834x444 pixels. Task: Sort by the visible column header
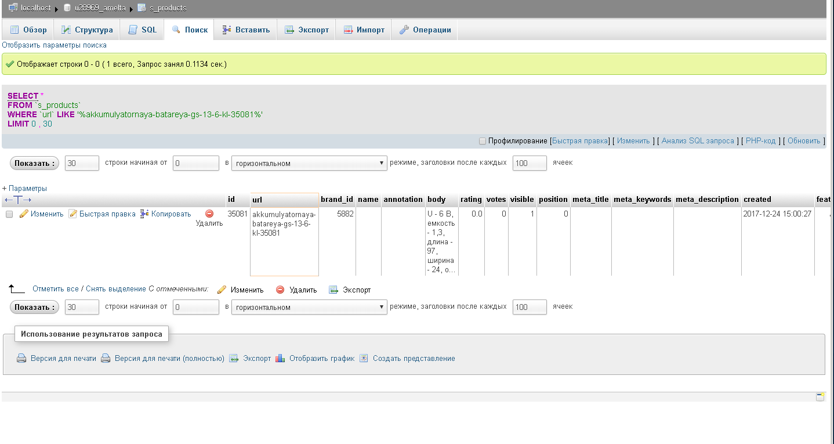pos(522,199)
